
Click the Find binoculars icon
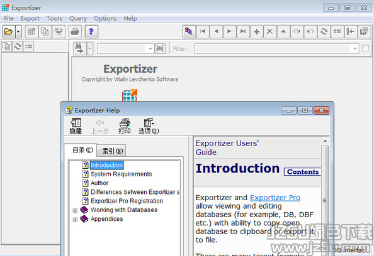[x=80, y=48]
